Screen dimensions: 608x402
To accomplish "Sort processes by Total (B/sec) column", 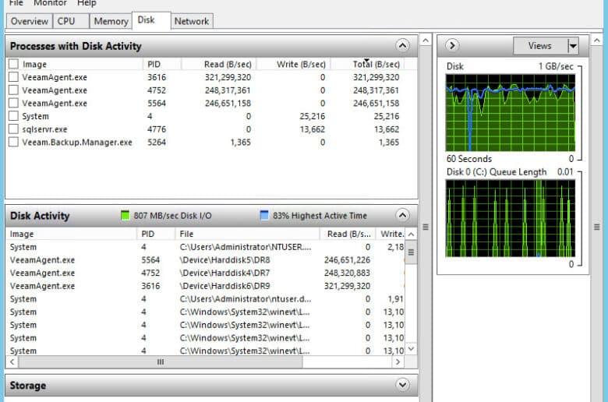I will coord(368,65).
